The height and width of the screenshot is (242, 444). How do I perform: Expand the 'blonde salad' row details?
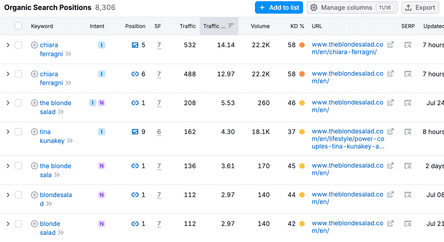click(x=8, y=224)
